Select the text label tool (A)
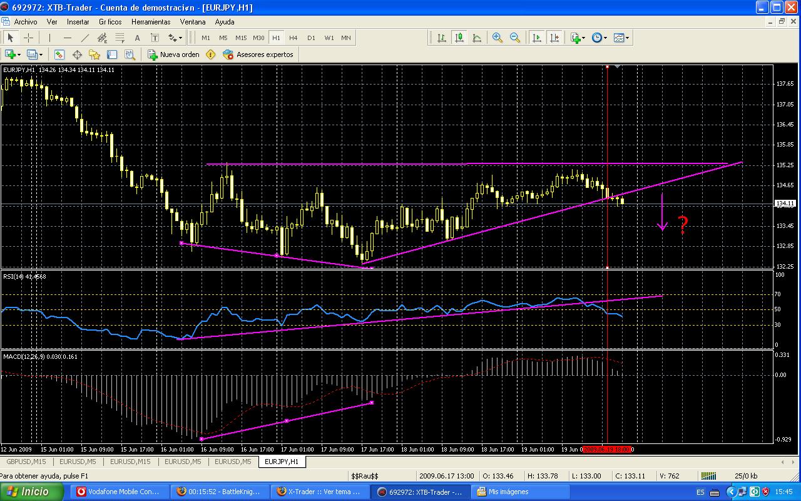The image size is (801, 501). click(138, 38)
